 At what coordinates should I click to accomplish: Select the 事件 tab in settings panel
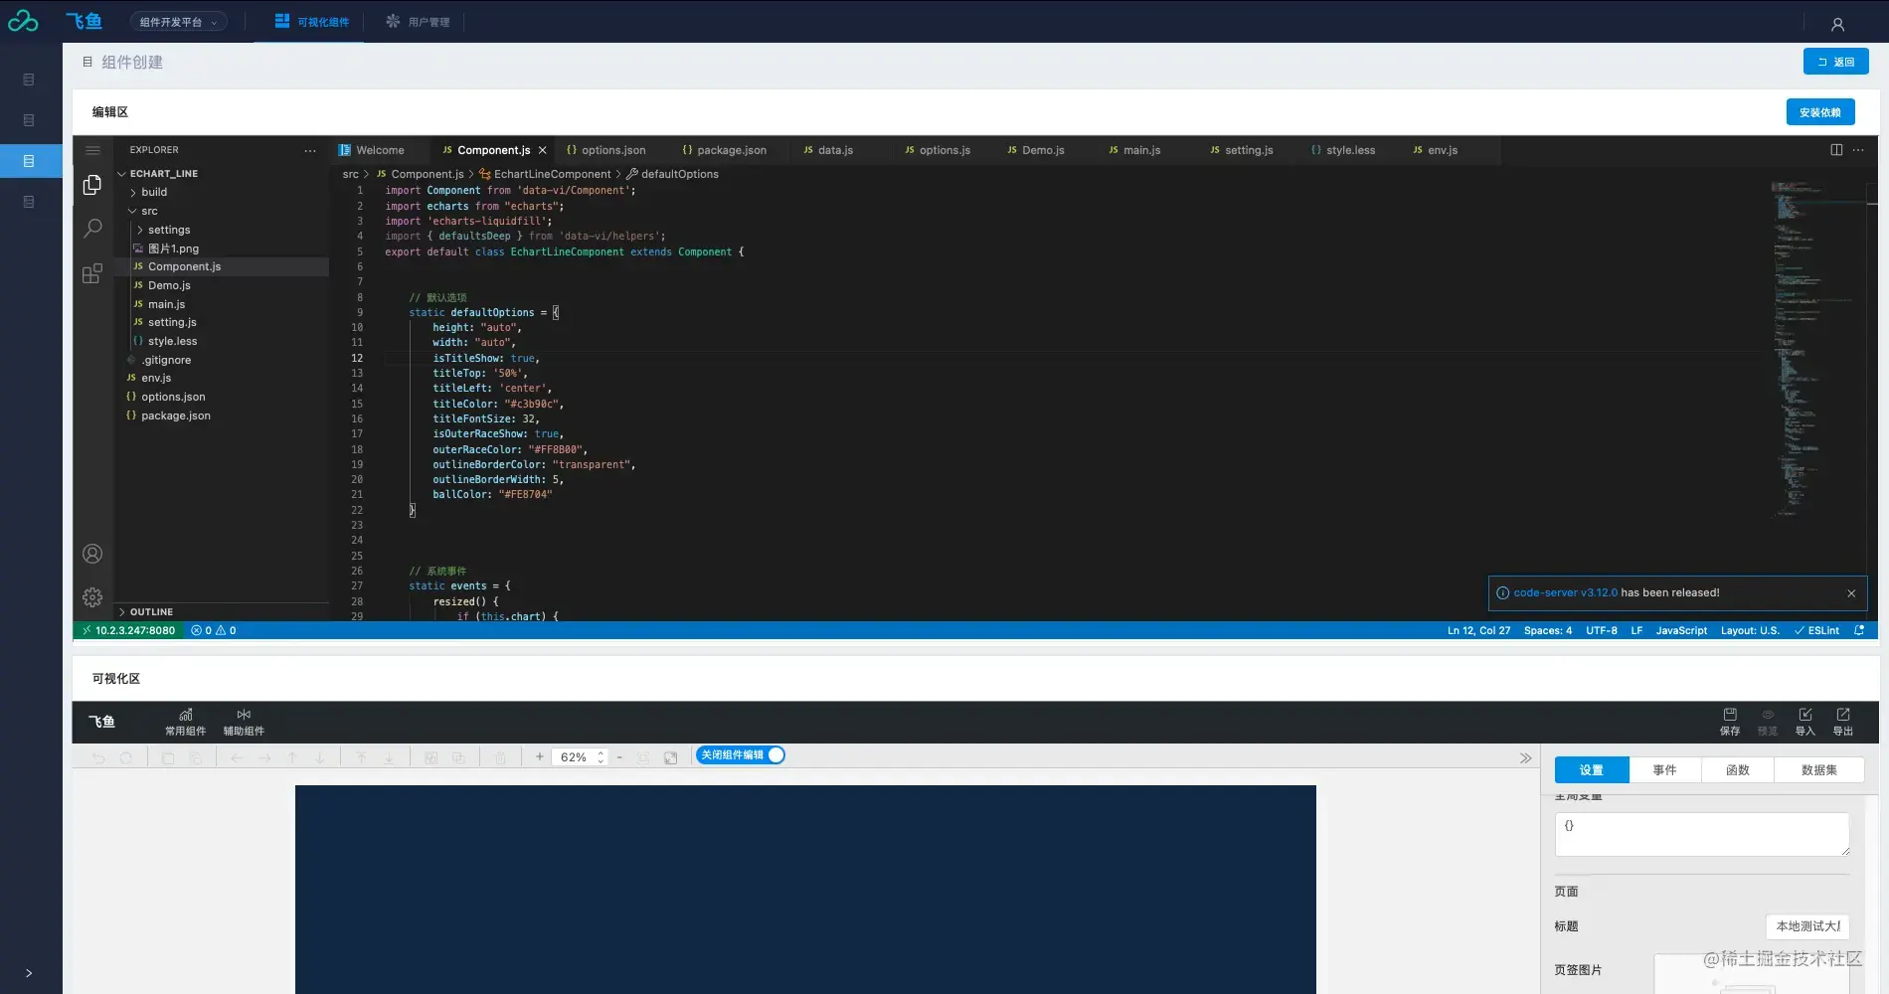1664,770
